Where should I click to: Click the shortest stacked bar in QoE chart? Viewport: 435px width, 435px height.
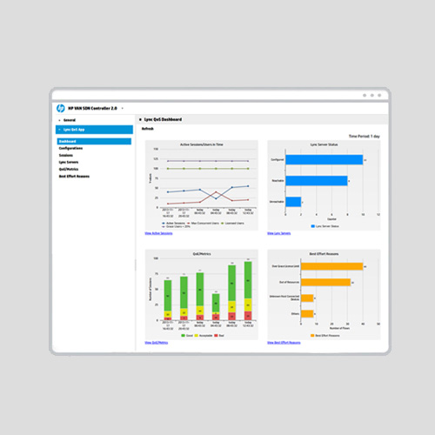click(x=216, y=307)
